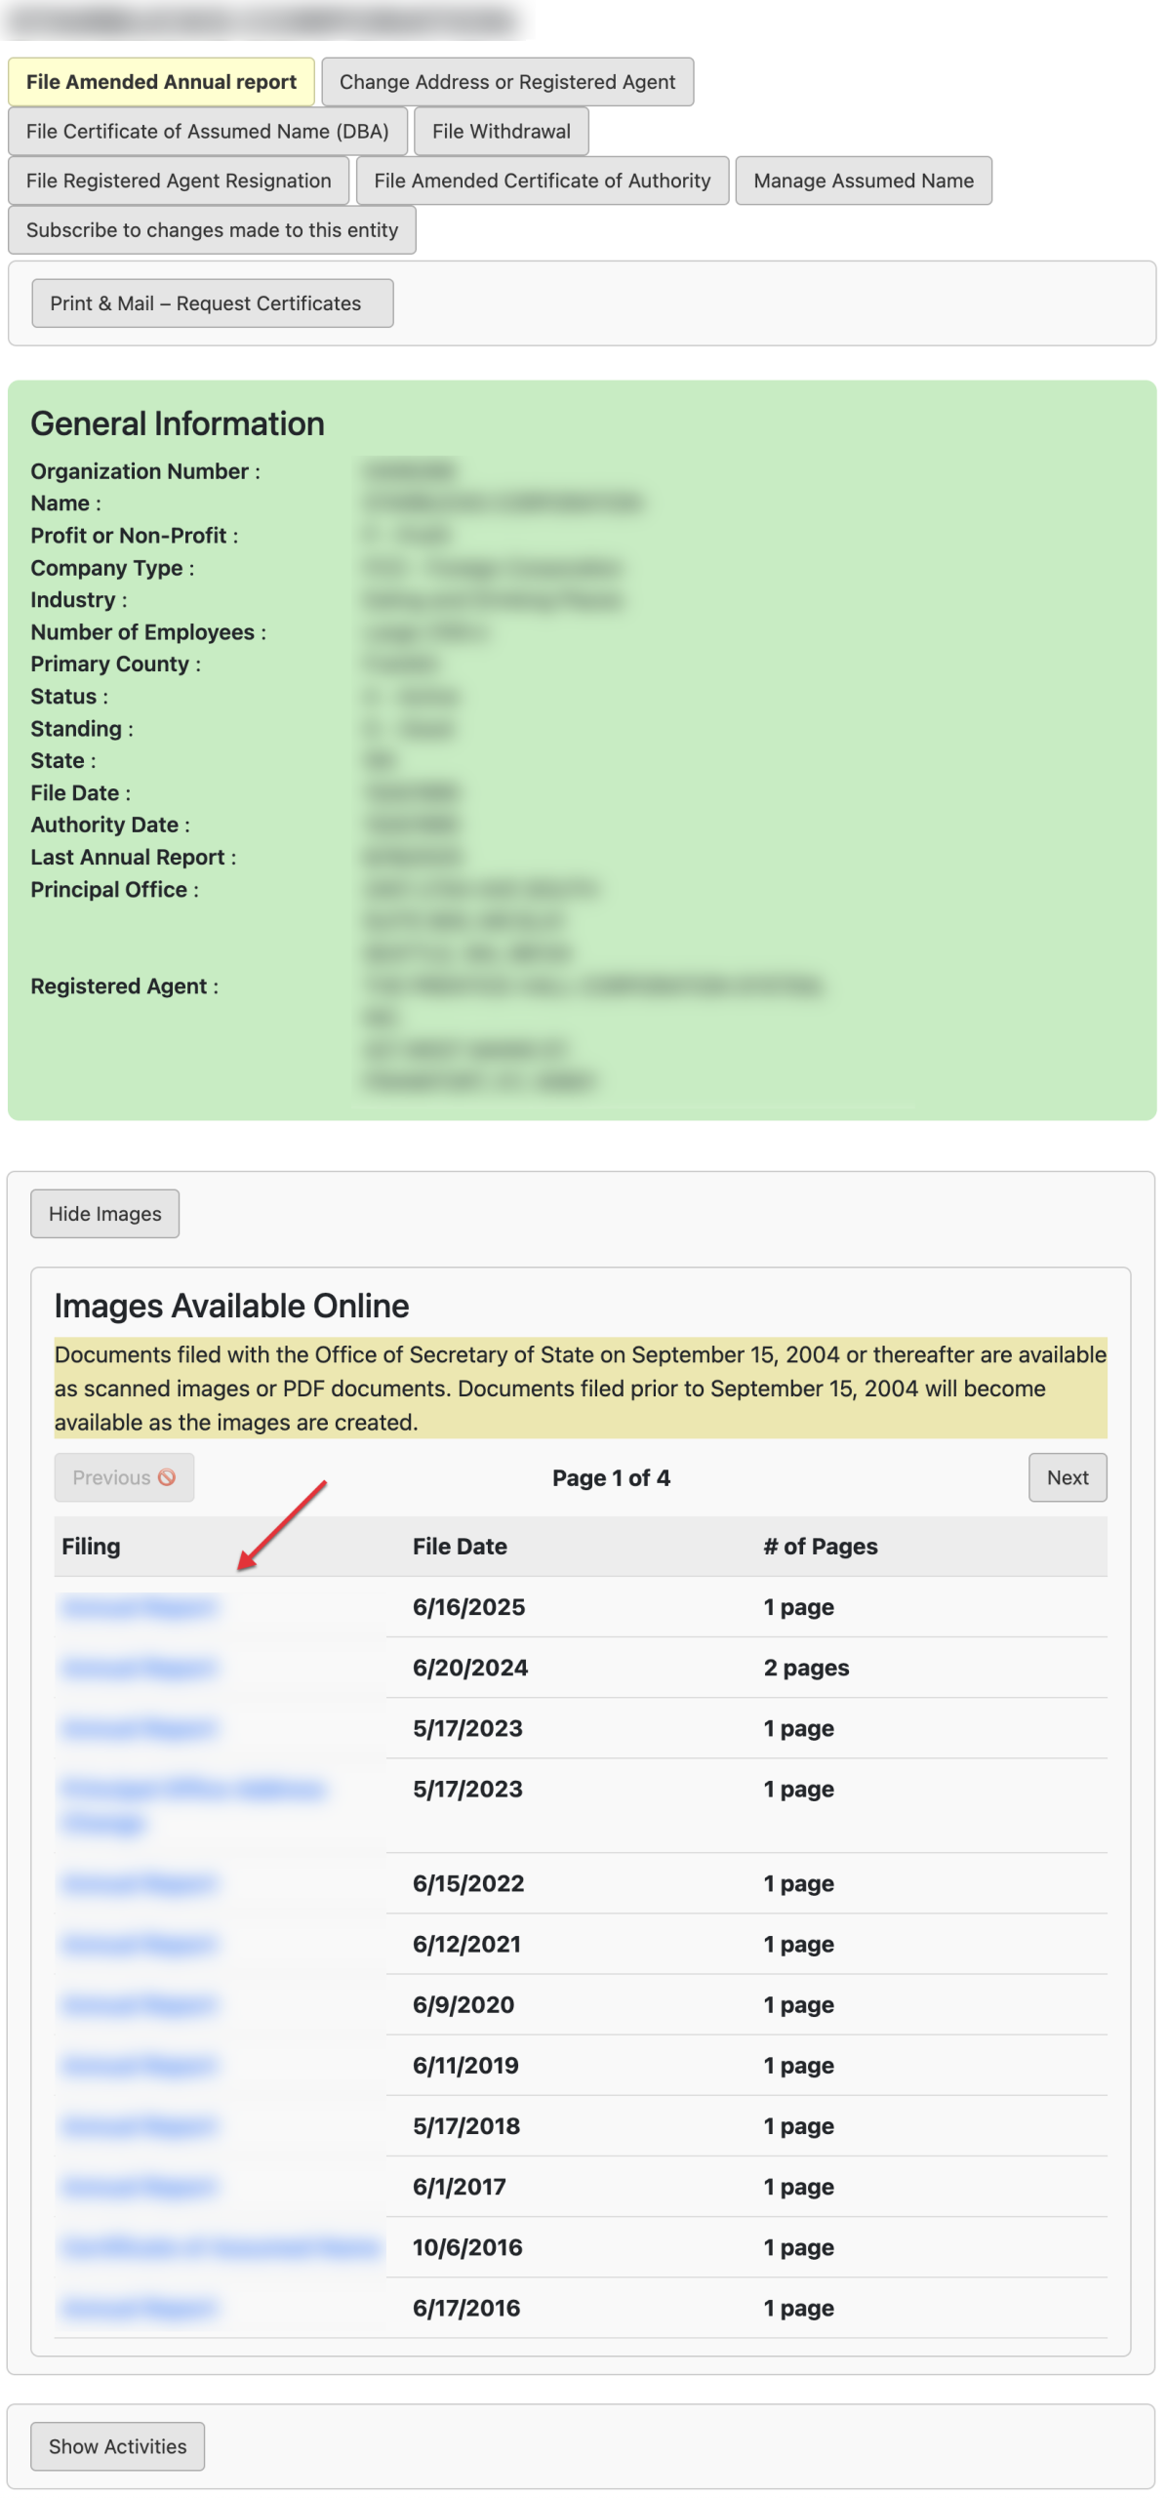
Task: Subscribe to changes made to this entity
Action: tap(212, 230)
